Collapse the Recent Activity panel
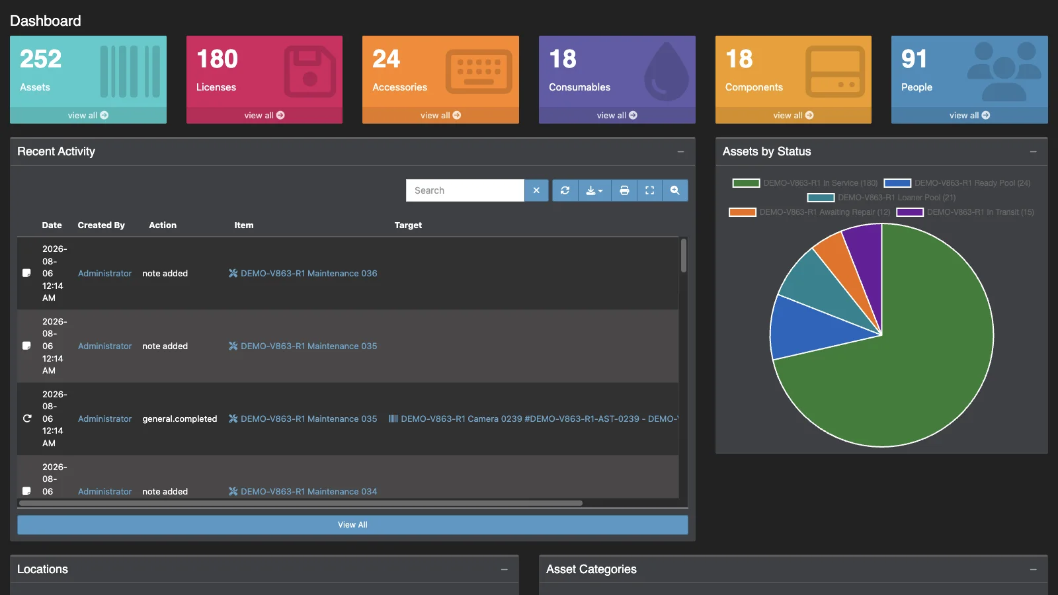 tap(680, 152)
